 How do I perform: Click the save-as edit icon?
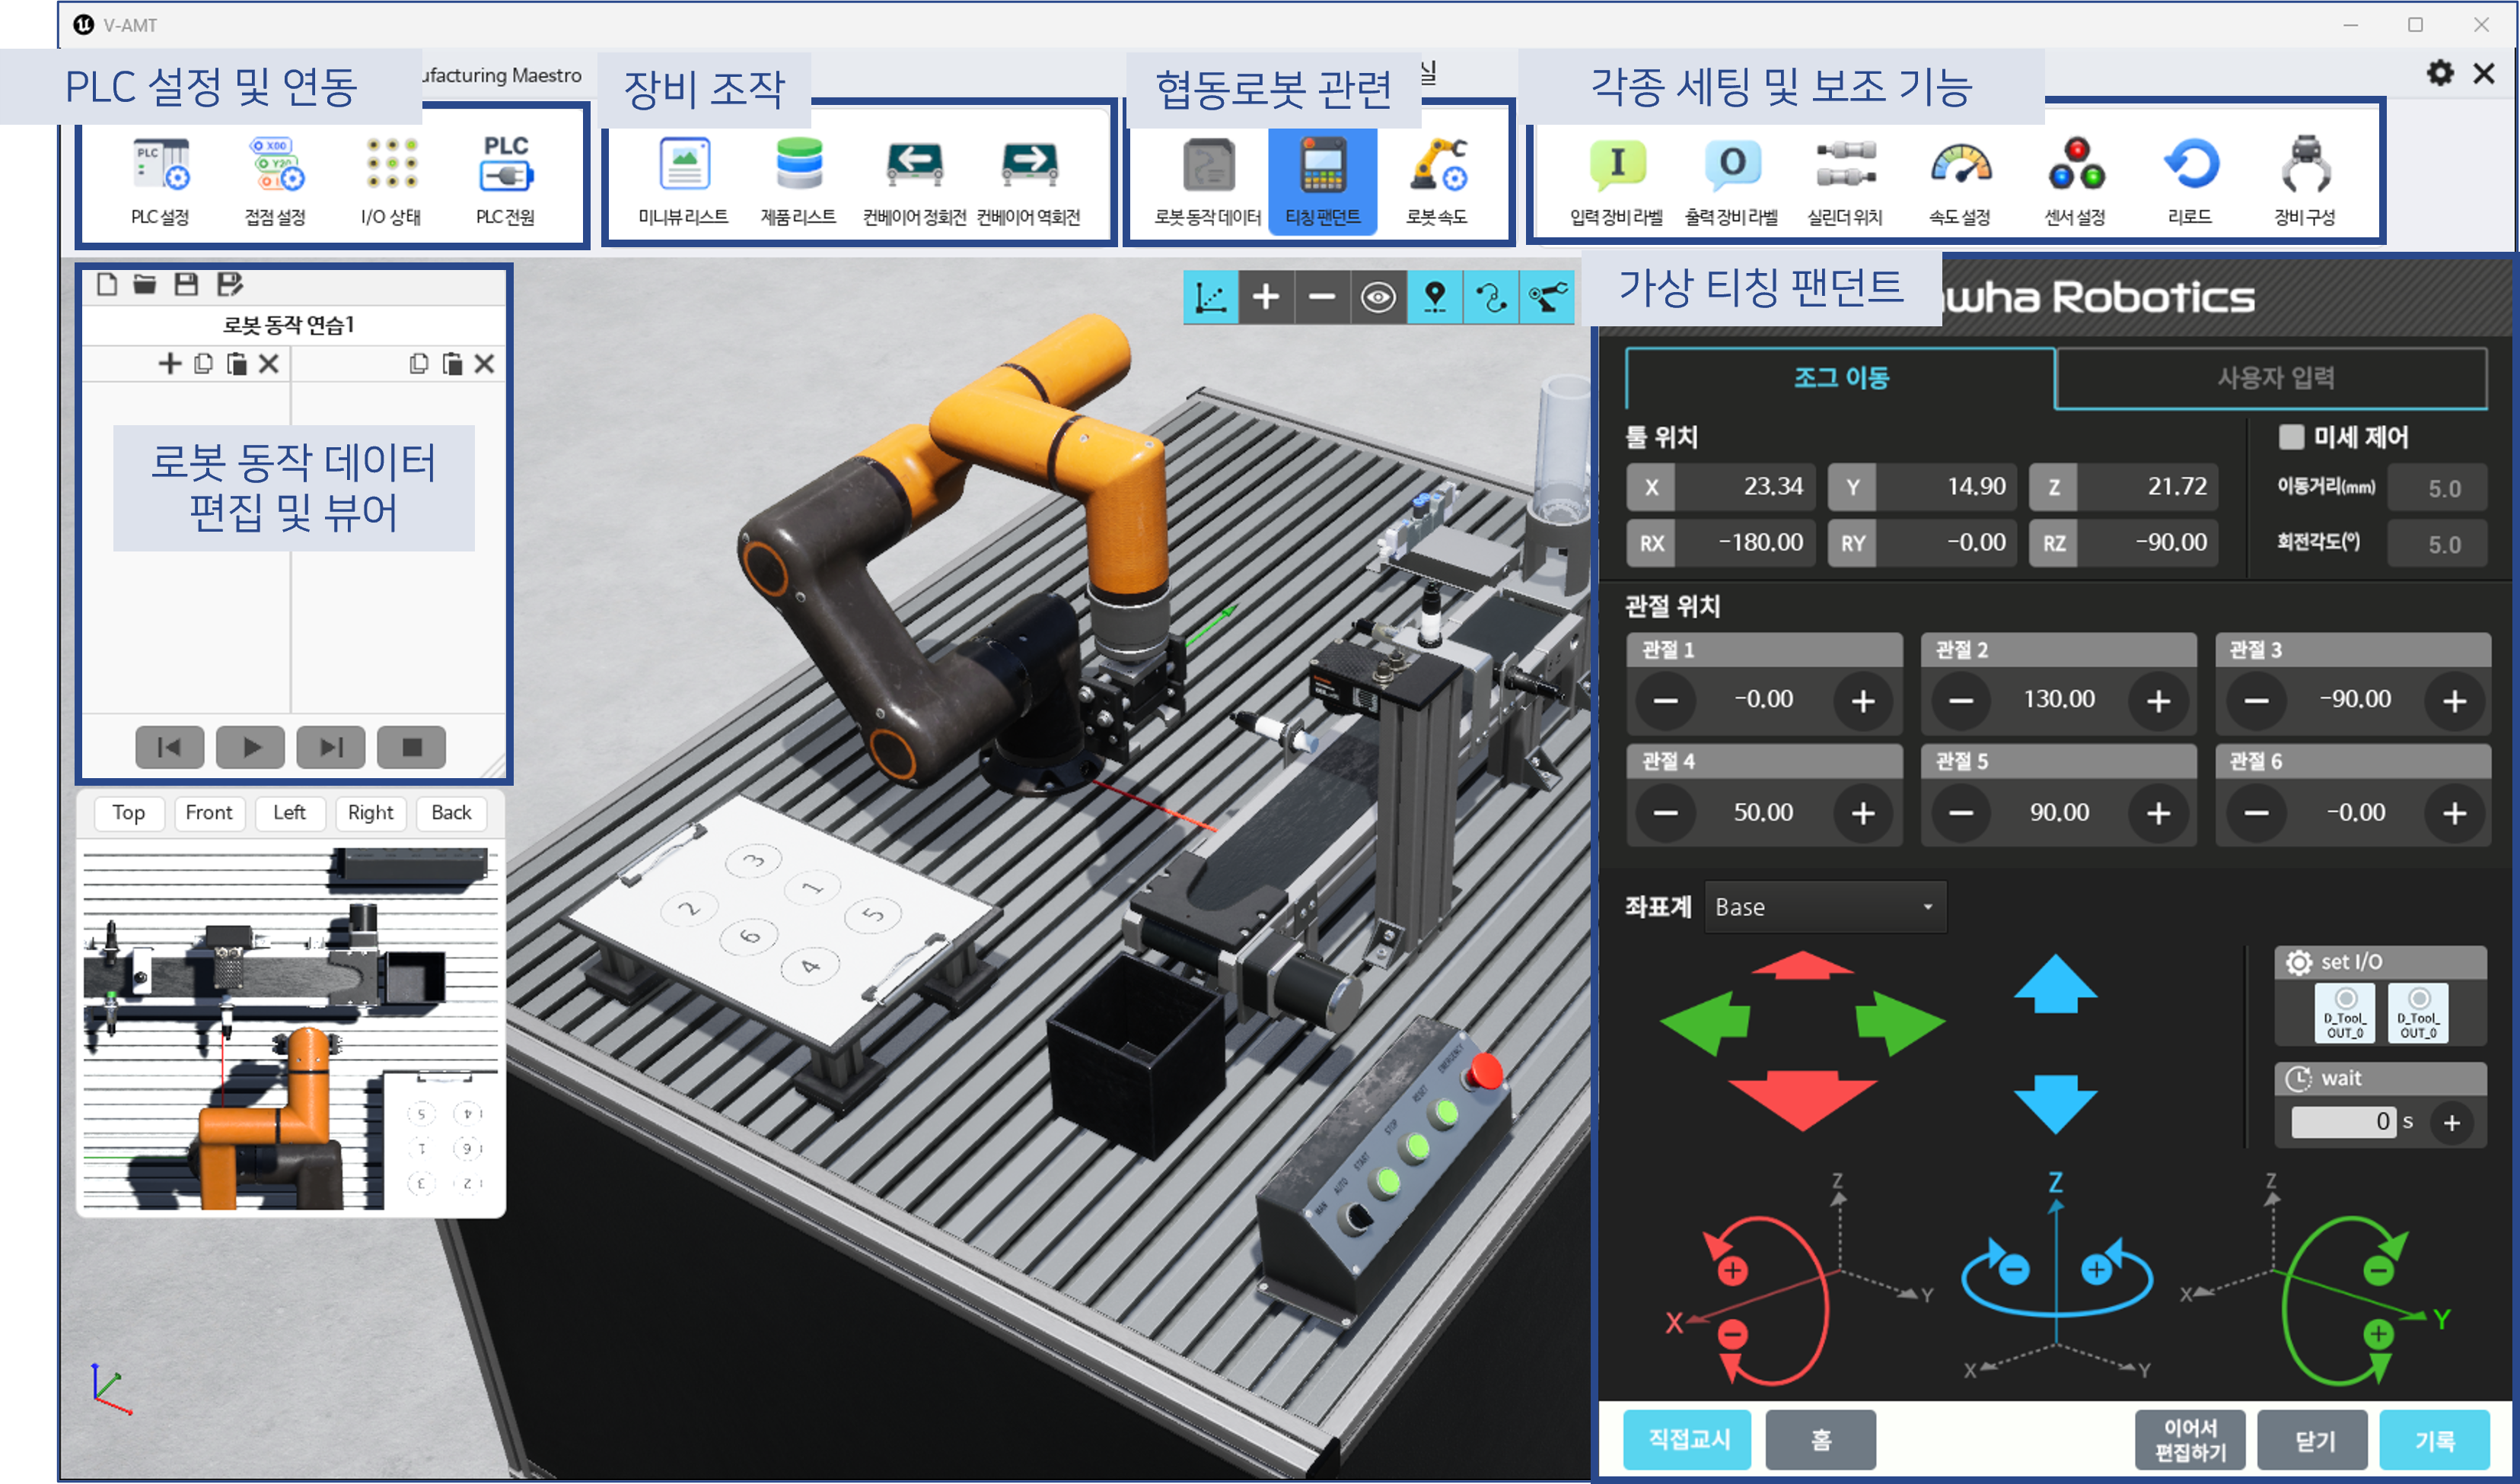pyautogui.click(x=230, y=284)
